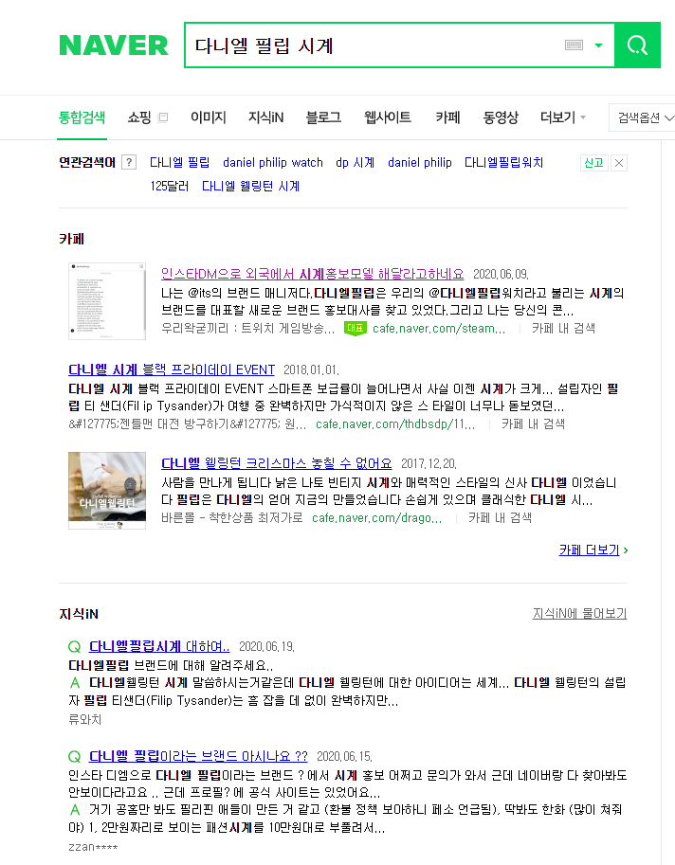Open the cafe.naver.com/drago... URL link

pyautogui.click(x=376, y=517)
